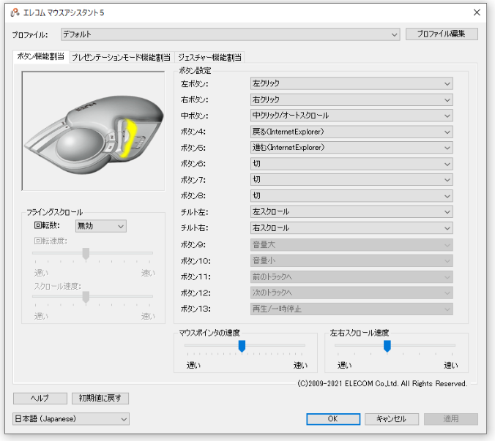The height and width of the screenshot is (441, 495).
Task: Click the 左ボタン: label
Action: click(195, 84)
